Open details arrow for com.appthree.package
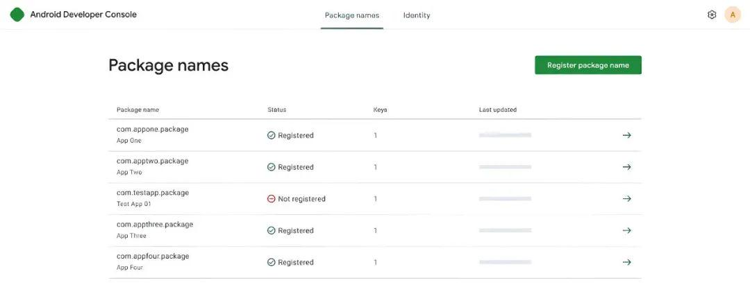This screenshot has height=285, width=750. coord(626,230)
